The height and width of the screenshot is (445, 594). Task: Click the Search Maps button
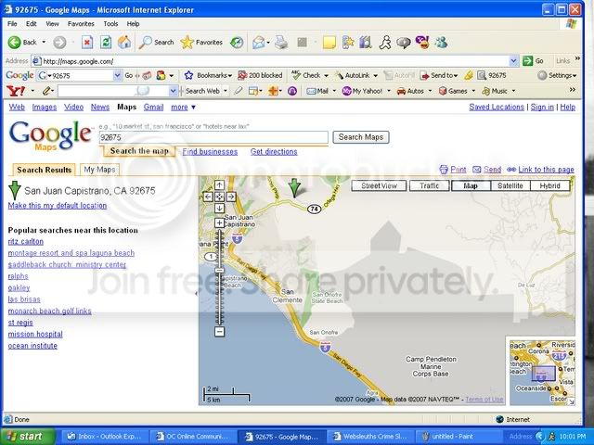pyautogui.click(x=360, y=137)
